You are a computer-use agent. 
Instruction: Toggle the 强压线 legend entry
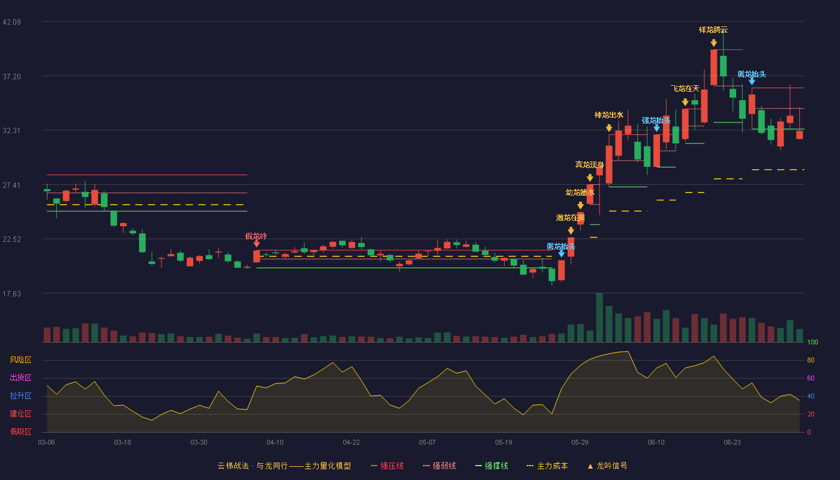pyautogui.click(x=387, y=466)
